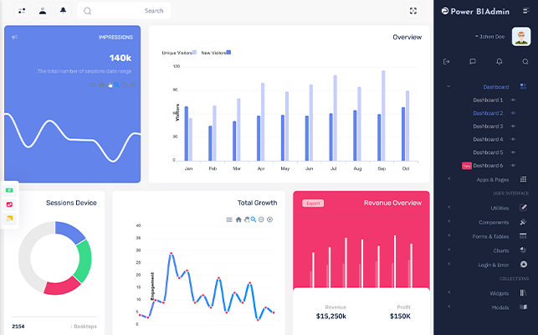538x335 pixels.
Task: Open the notifications bell in top bar
Action: (x=63, y=11)
